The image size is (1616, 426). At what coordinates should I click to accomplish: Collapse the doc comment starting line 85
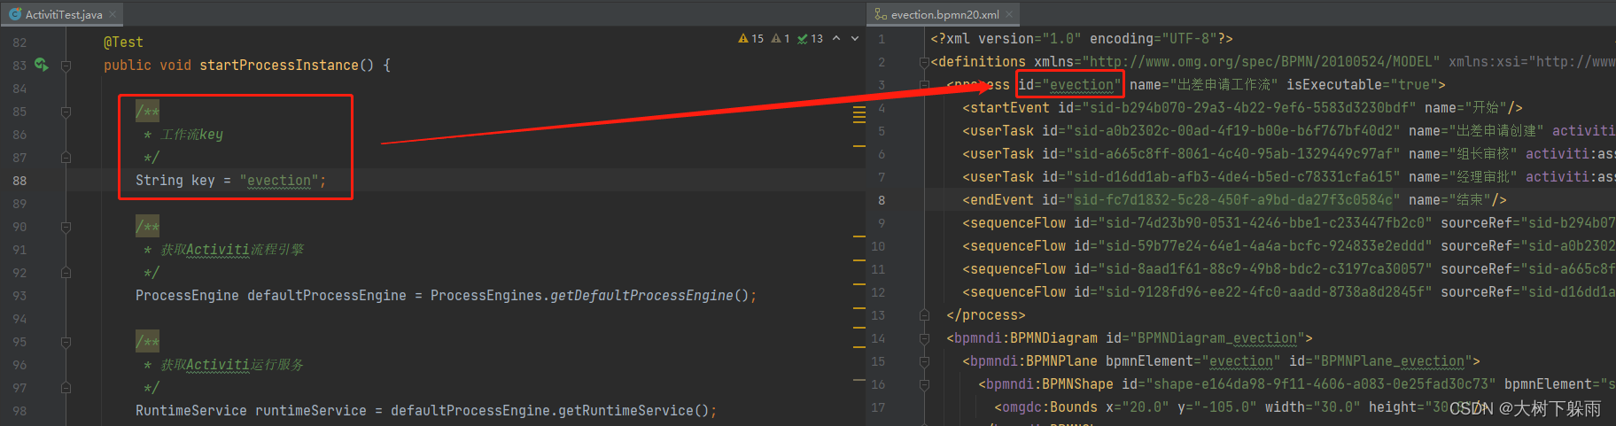pyautogui.click(x=66, y=112)
